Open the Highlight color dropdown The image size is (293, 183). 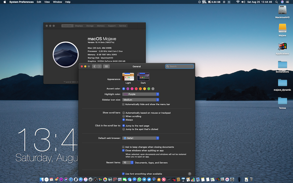pyautogui.click(x=141, y=94)
